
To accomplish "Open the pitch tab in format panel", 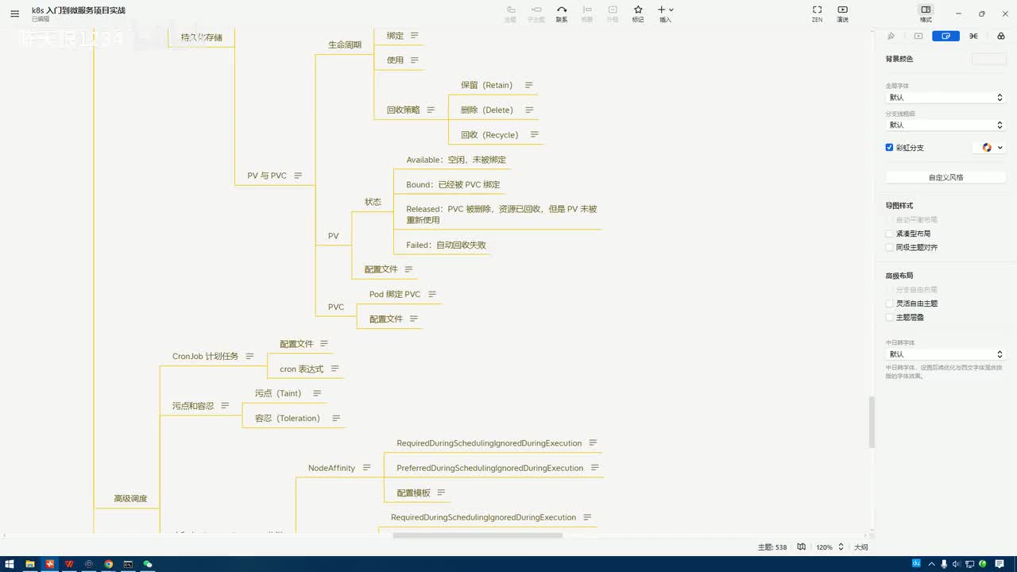I will click(x=918, y=36).
